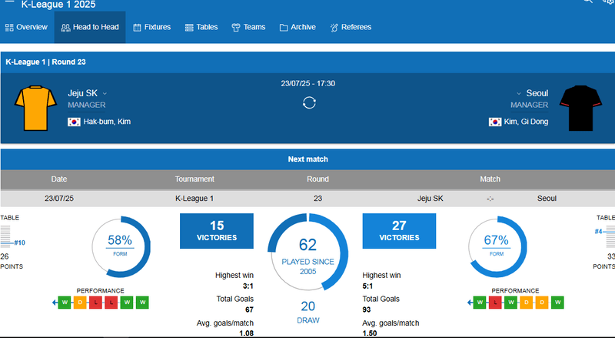
Task: View the Referees tab
Action: [351, 27]
